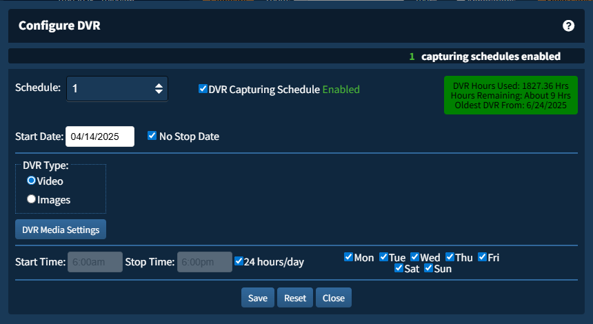Uncheck the Sun day checkbox
The height and width of the screenshot is (324, 593).
[x=428, y=268]
